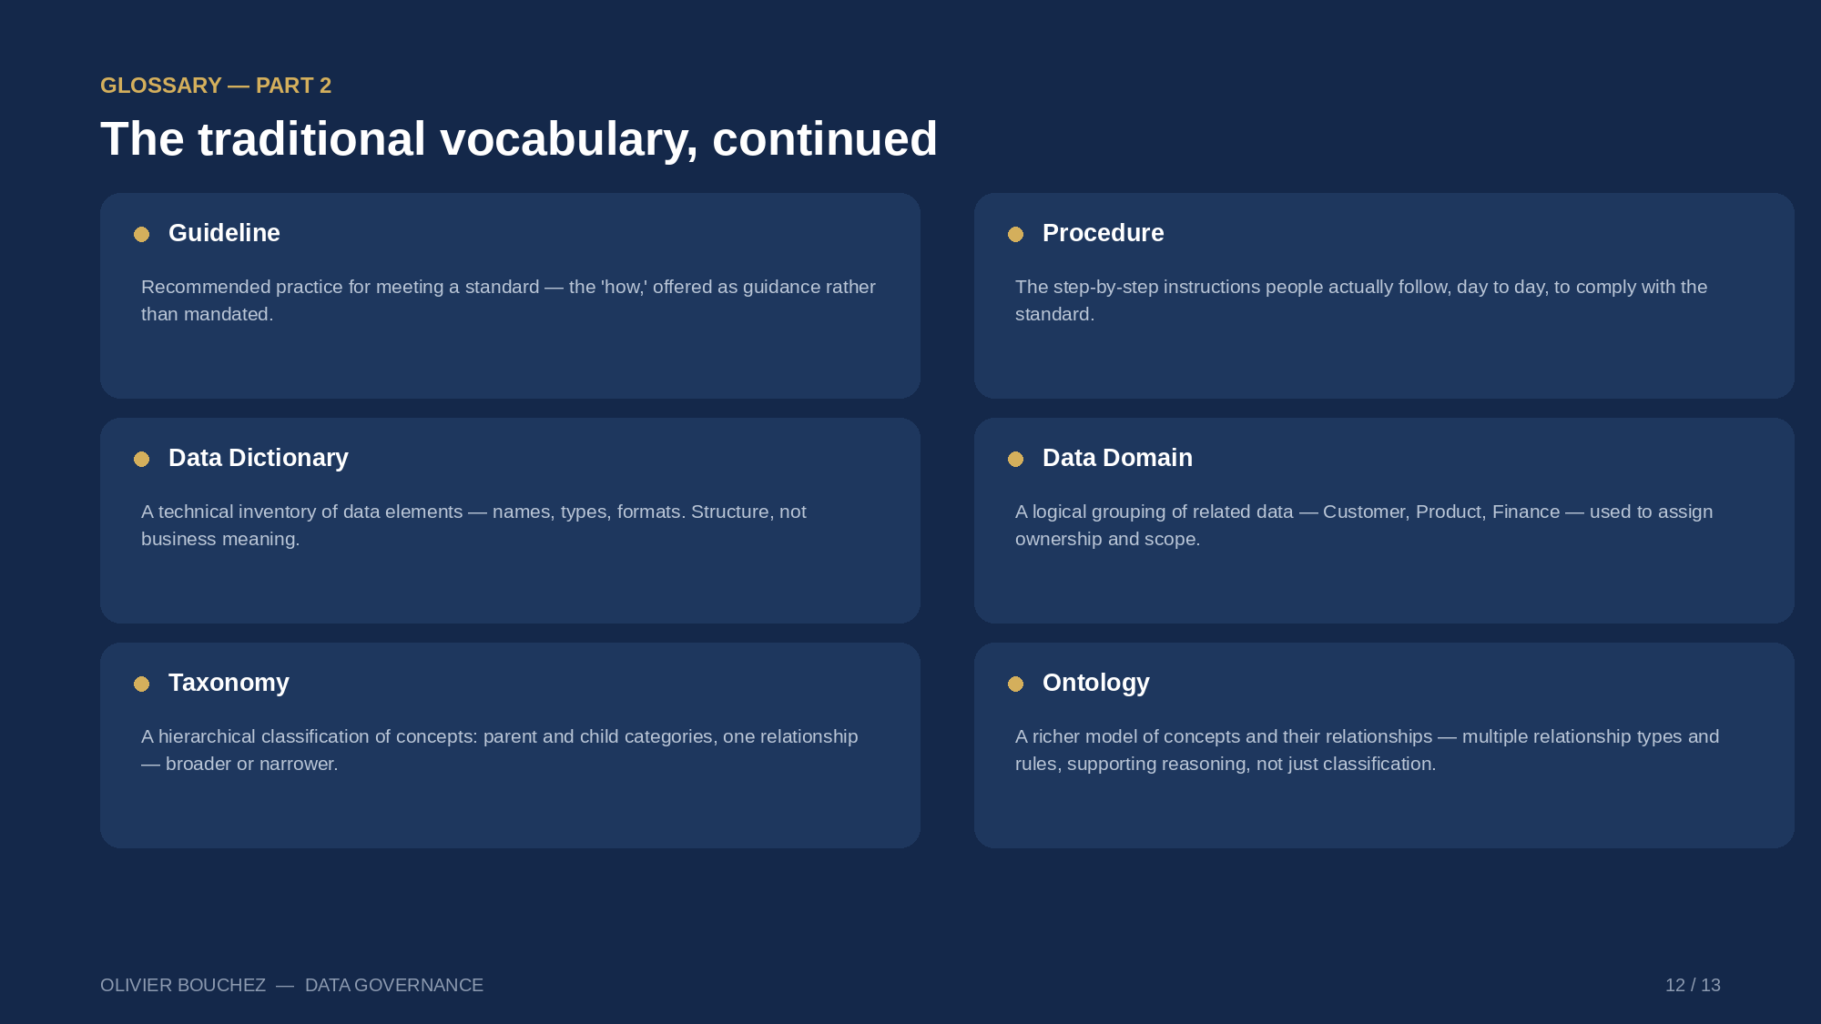Image resolution: width=1821 pixels, height=1024 pixels.
Task: Click the gold bullet beside Guideline
Action: tap(141, 234)
